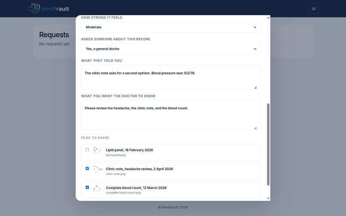Click the 'complete-blood-count.png' filename
Screen dimensions: 346x216
(x=123, y=192)
